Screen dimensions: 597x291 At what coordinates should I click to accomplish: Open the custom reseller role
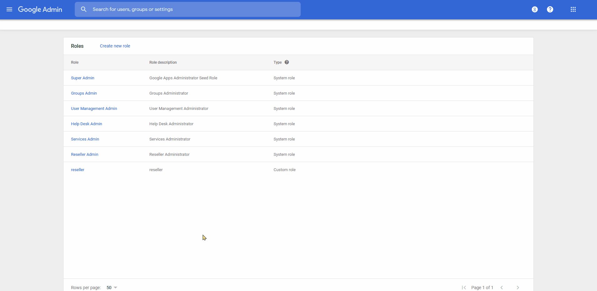pos(78,170)
